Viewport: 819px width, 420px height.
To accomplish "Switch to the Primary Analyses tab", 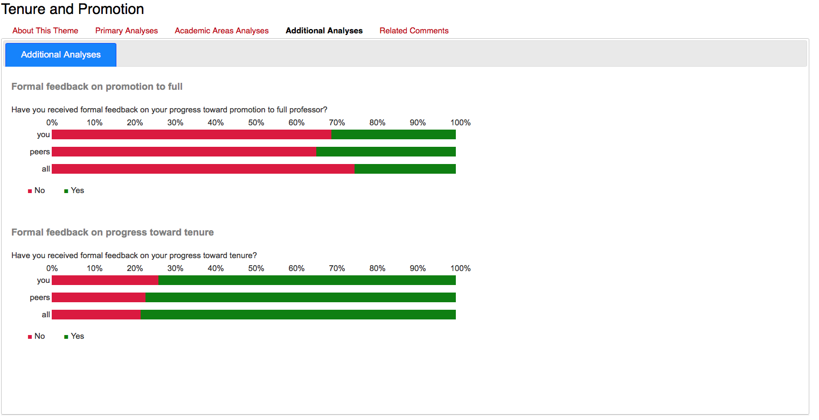I will (127, 31).
